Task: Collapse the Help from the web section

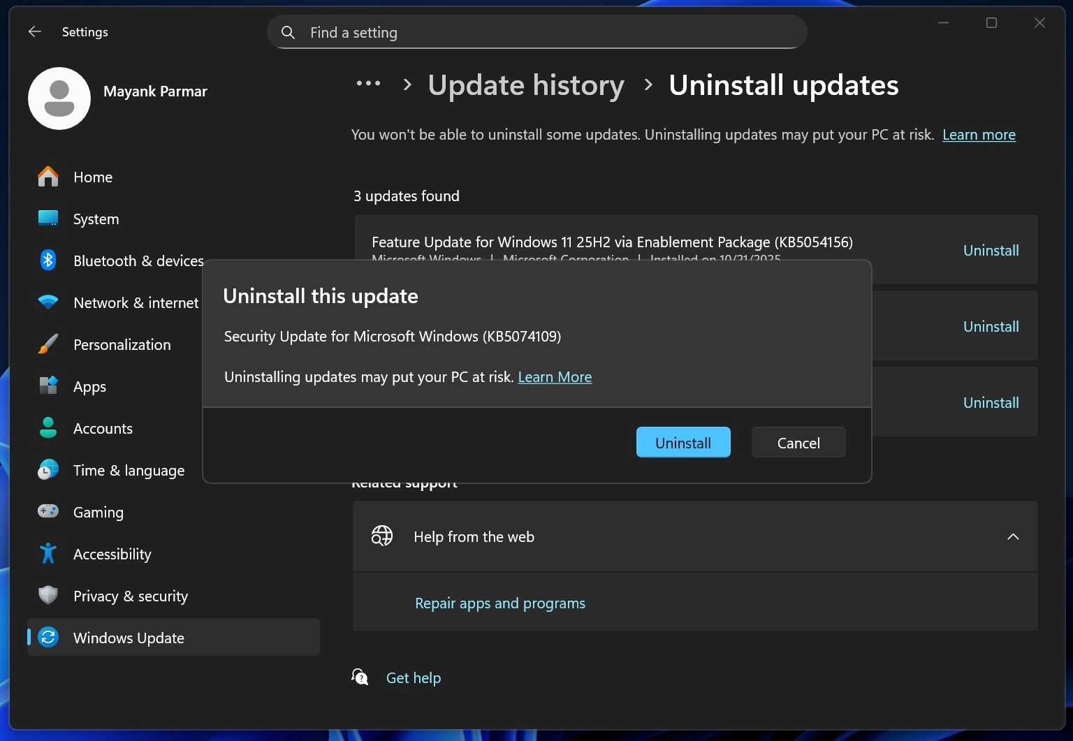Action: click(x=1013, y=536)
